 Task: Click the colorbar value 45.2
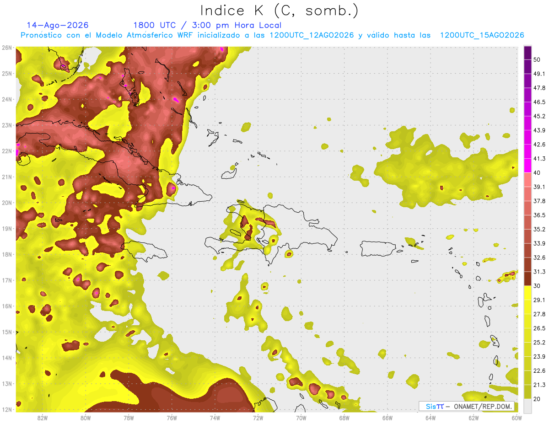pyautogui.click(x=539, y=116)
